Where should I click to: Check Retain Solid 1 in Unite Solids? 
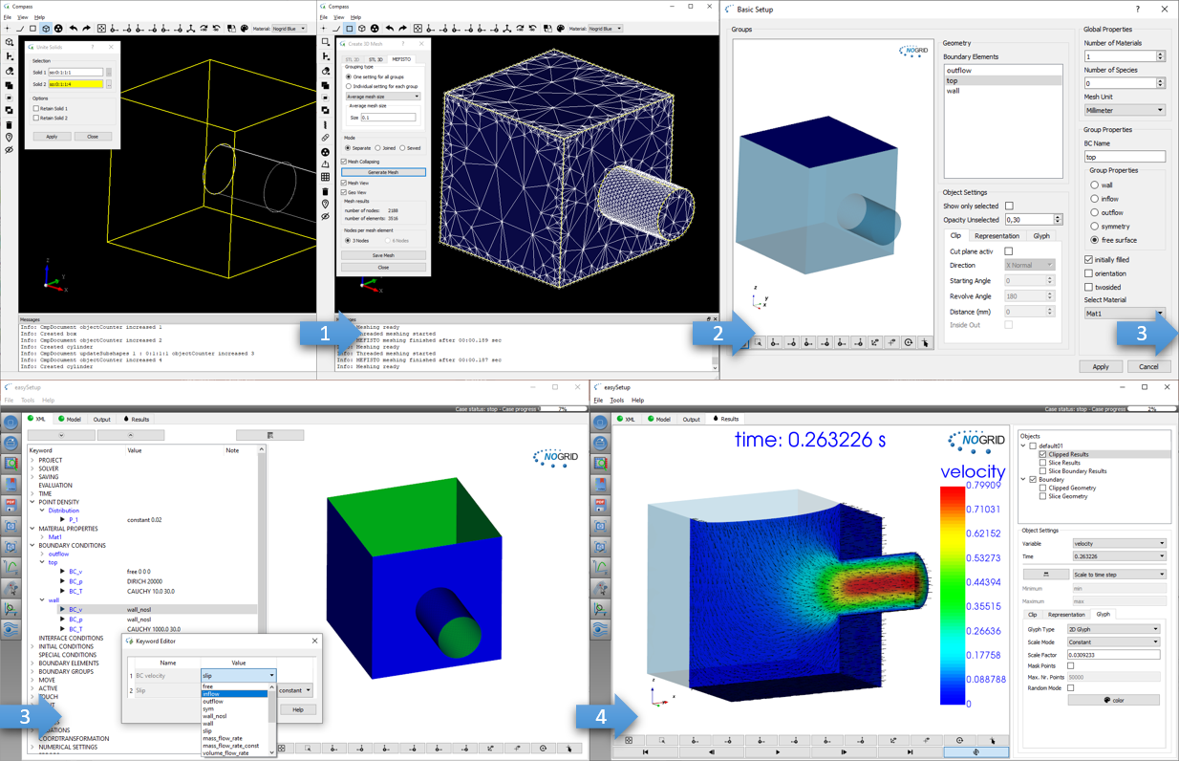tap(36, 109)
